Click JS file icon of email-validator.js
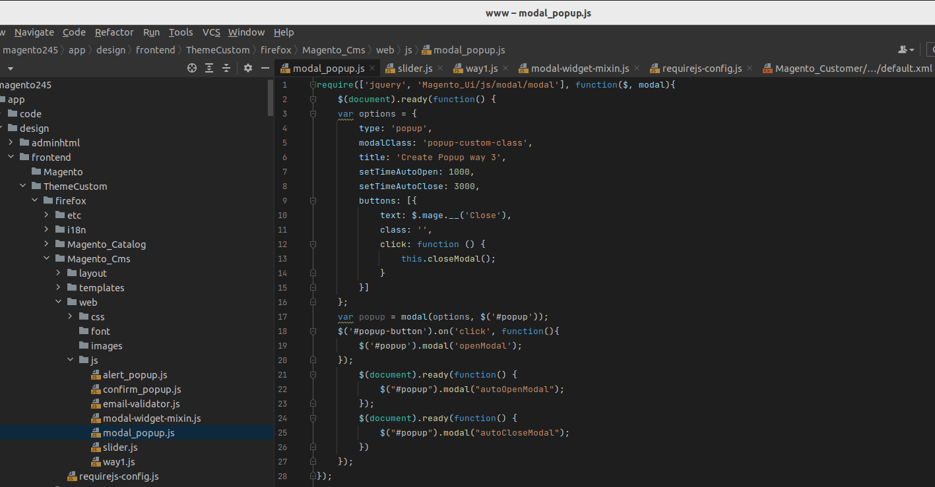Viewport: 935px width, 487px height. coord(96,404)
